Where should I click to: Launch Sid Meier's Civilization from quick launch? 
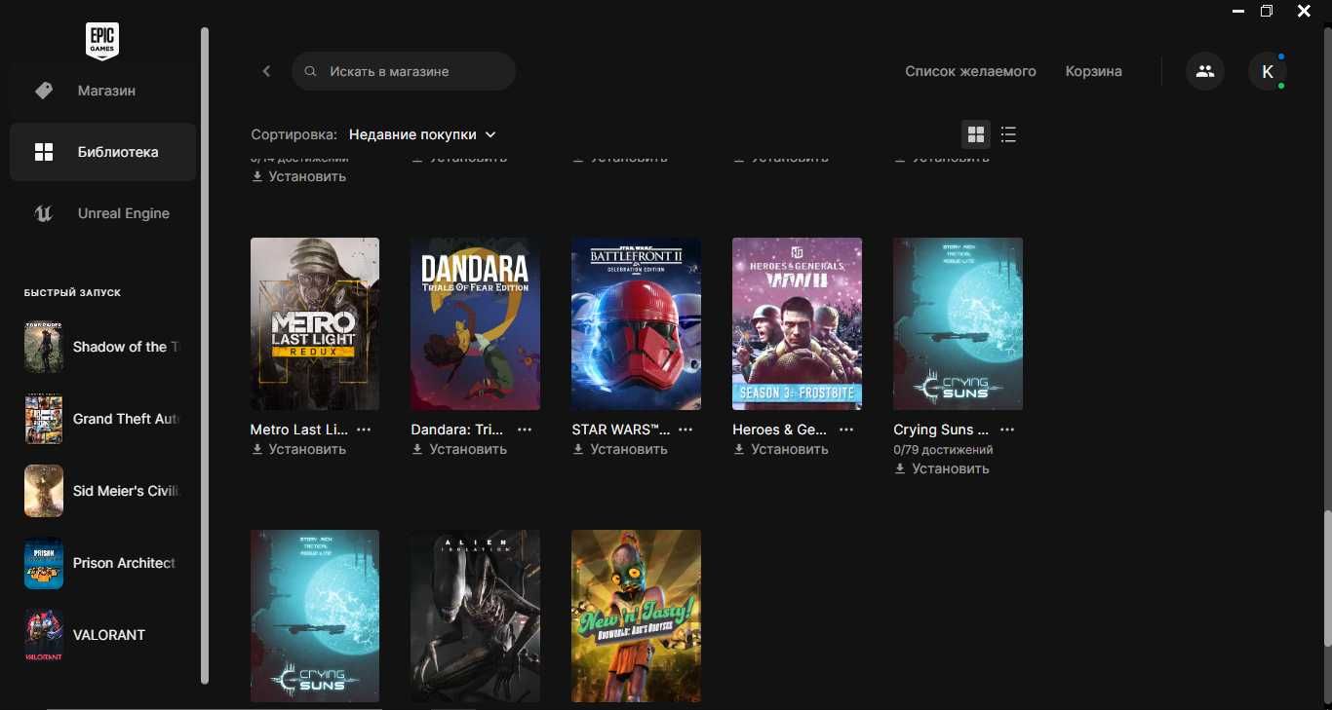pyautogui.click(x=102, y=491)
